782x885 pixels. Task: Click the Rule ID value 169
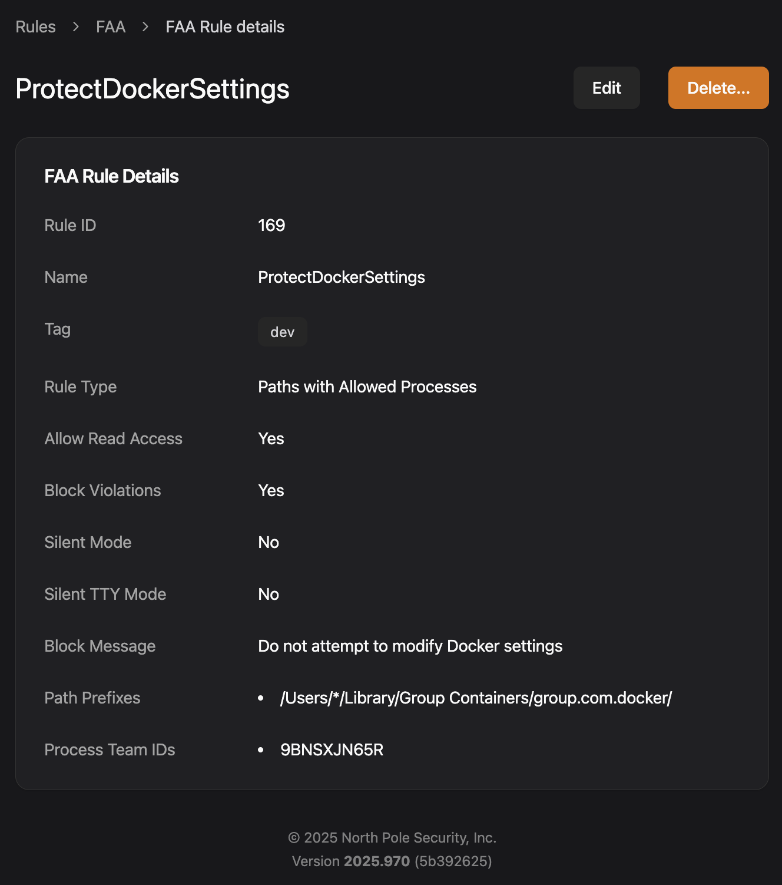point(271,225)
